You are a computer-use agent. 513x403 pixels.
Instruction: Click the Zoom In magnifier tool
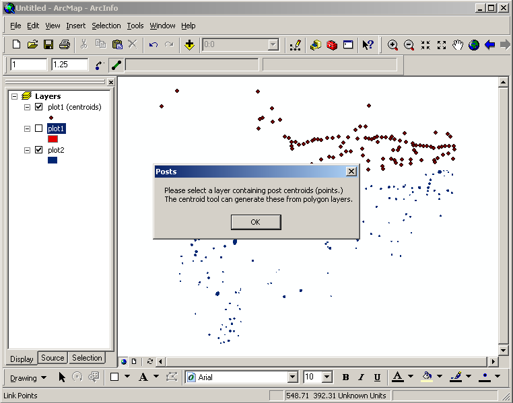point(393,44)
